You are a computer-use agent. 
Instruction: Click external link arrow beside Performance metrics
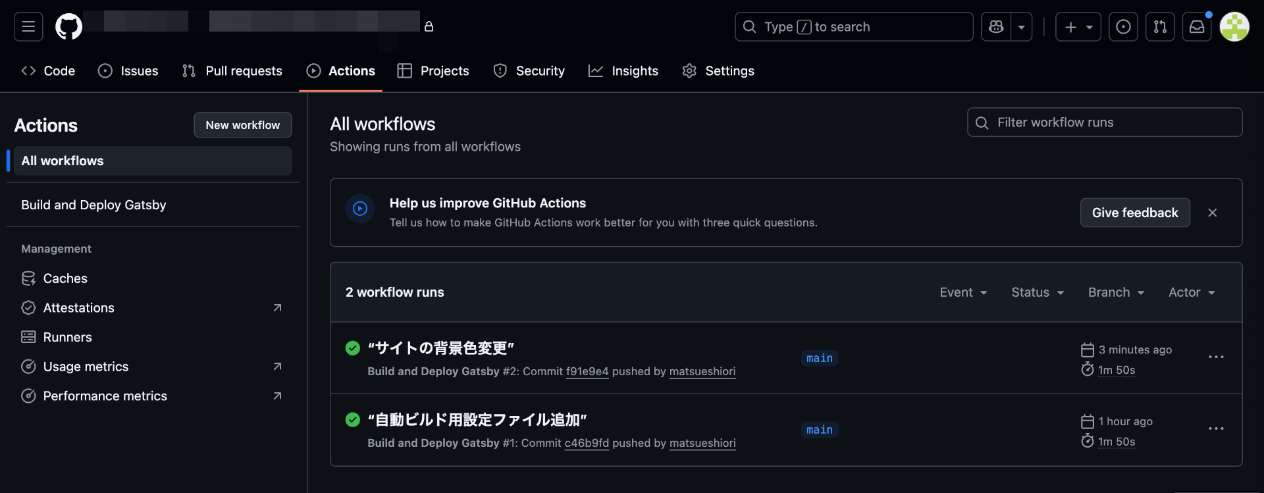277,396
